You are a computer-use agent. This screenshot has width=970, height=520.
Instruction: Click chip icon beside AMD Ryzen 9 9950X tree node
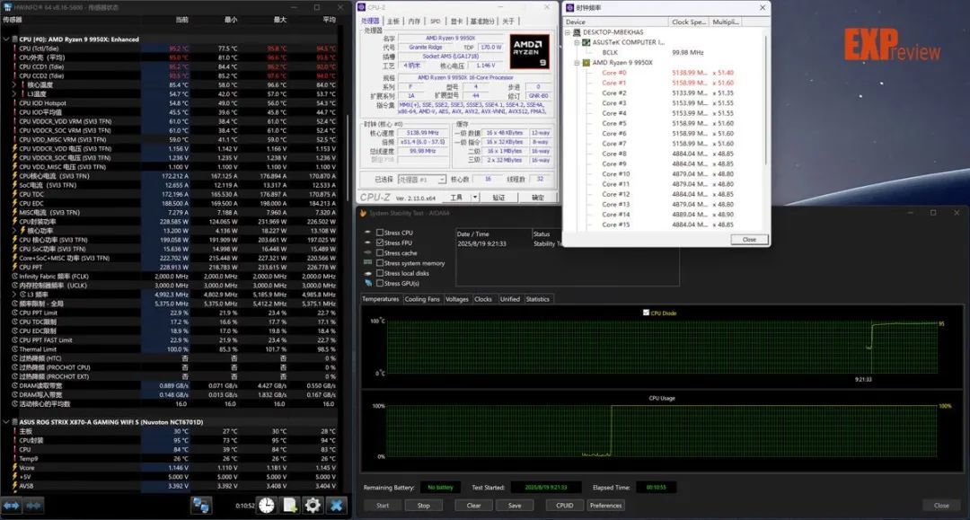point(586,63)
